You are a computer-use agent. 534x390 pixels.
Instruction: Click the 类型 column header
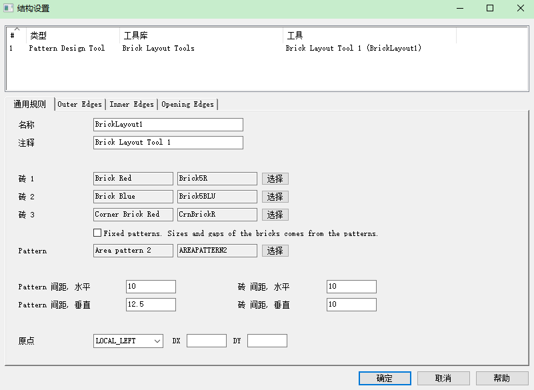(x=73, y=35)
